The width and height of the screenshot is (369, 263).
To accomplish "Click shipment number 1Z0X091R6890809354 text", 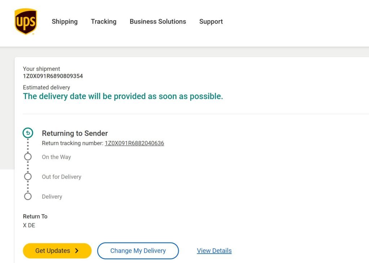I will (53, 76).
